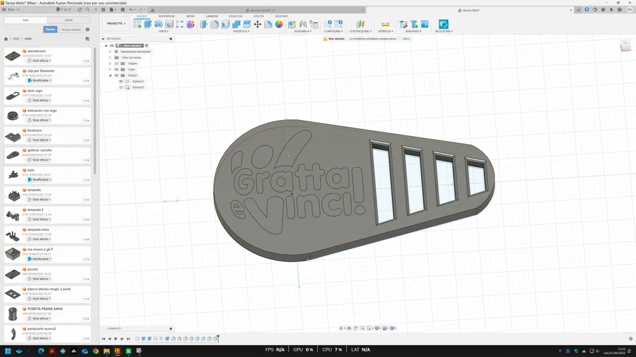
Task: Select the Move/Copy arrows tool
Action: point(258,24)
